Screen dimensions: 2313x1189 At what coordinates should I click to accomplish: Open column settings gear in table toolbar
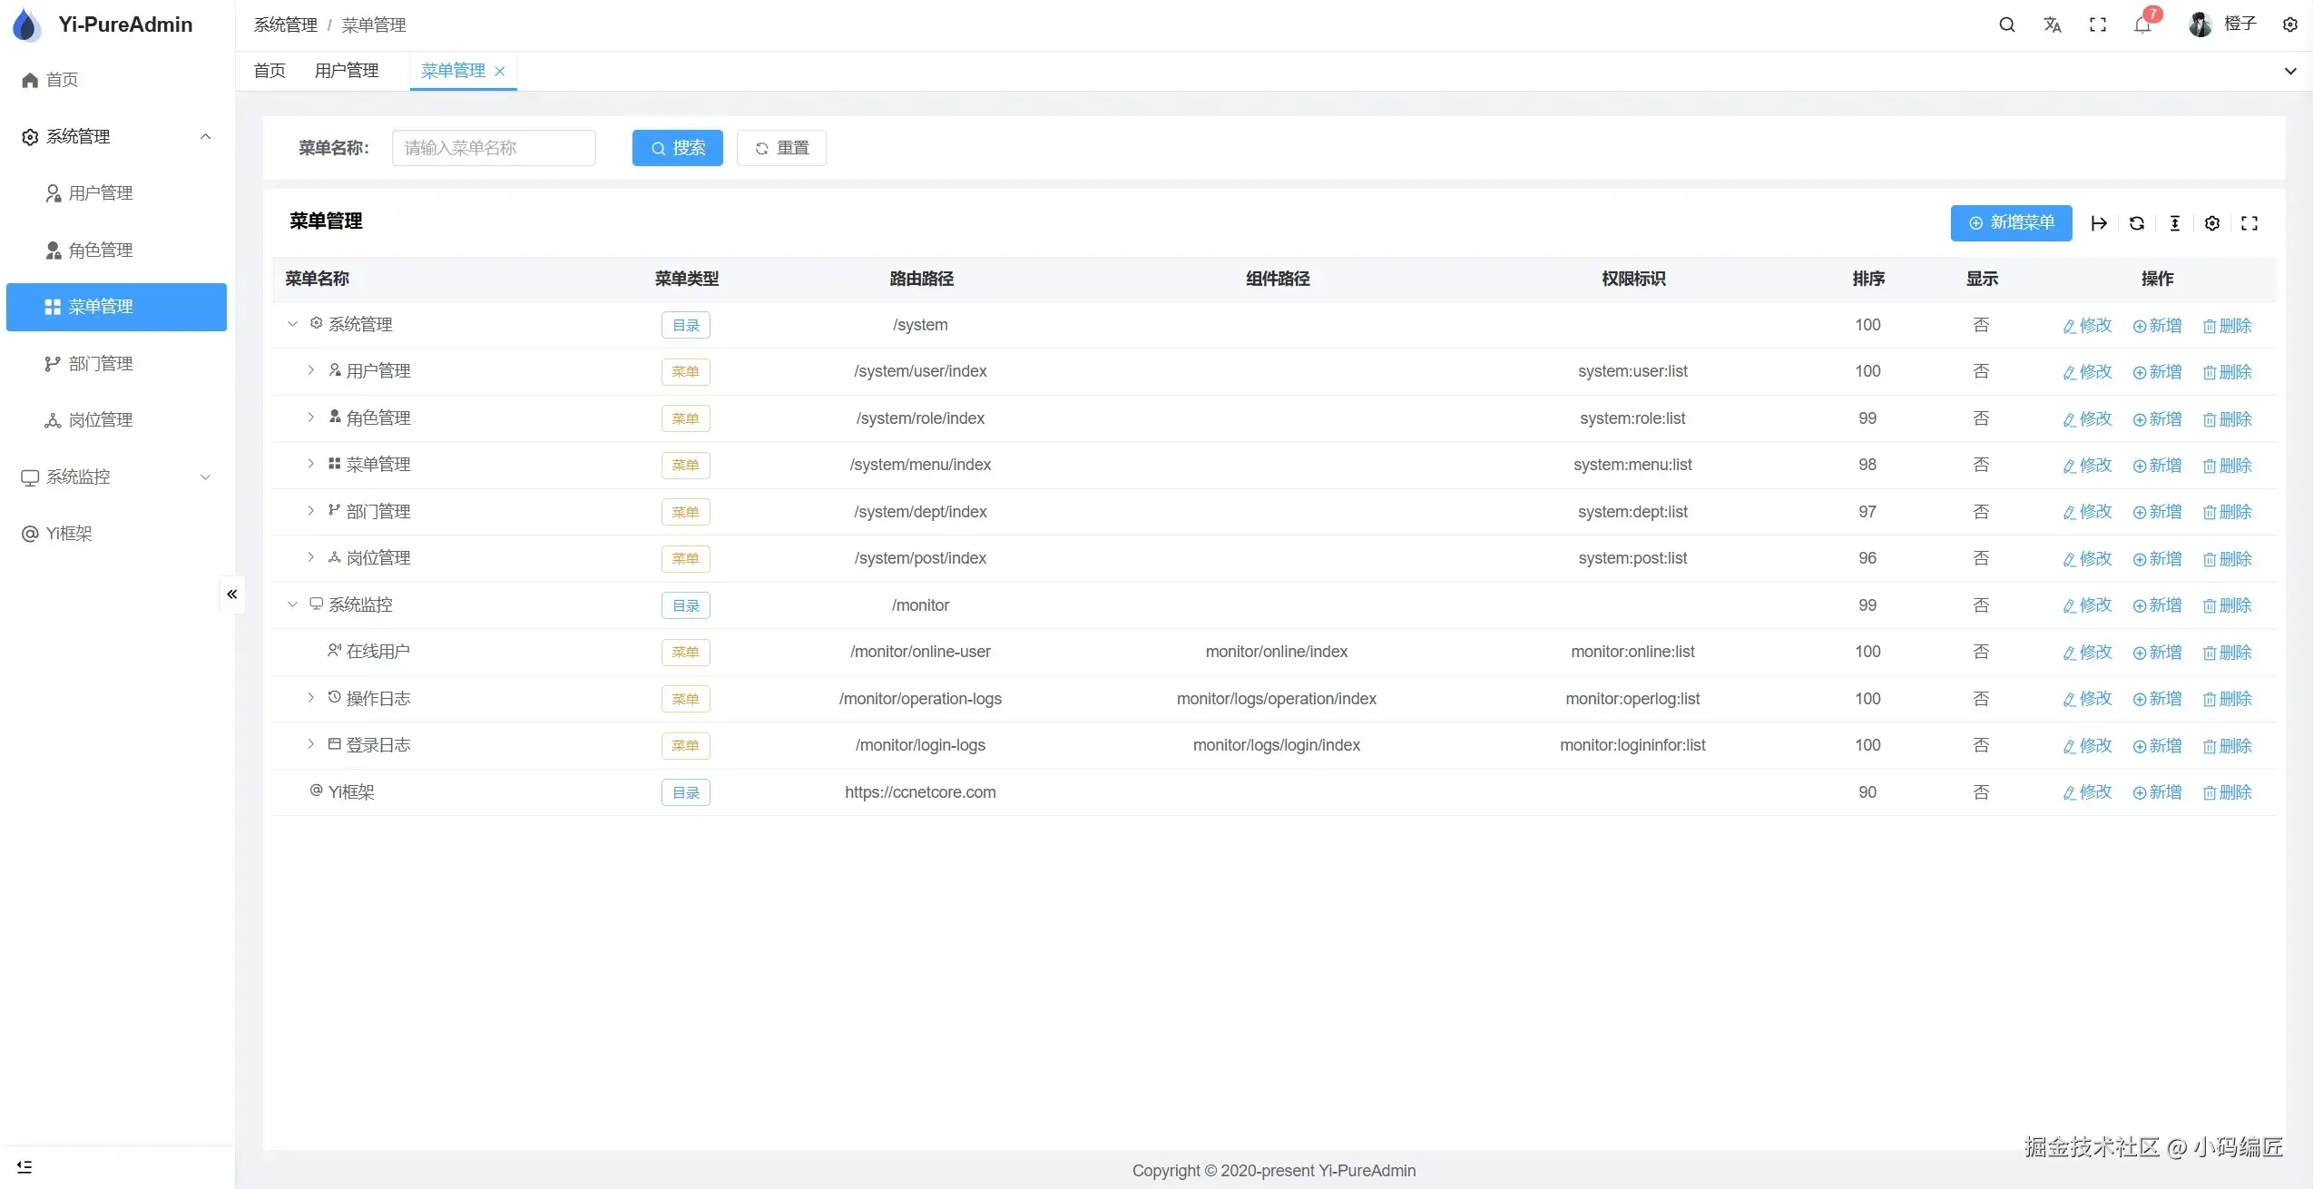[2211, 223]
